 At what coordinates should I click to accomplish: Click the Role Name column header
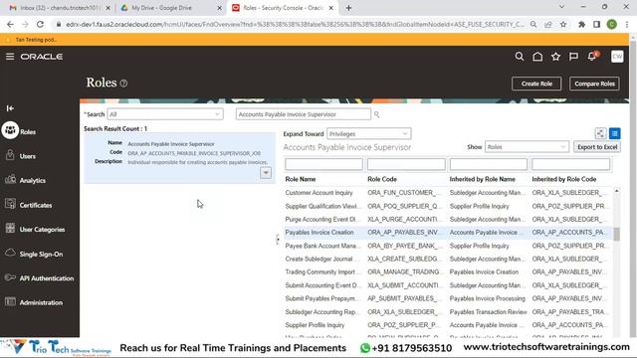pyautogui.click(x=301, y=179)
